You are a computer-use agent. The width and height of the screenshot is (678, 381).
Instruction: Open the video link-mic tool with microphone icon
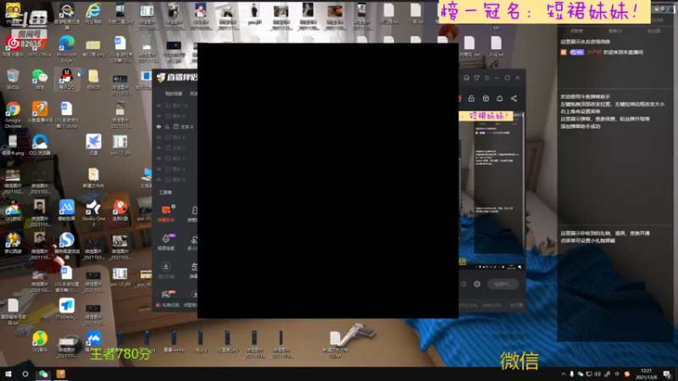166,241
